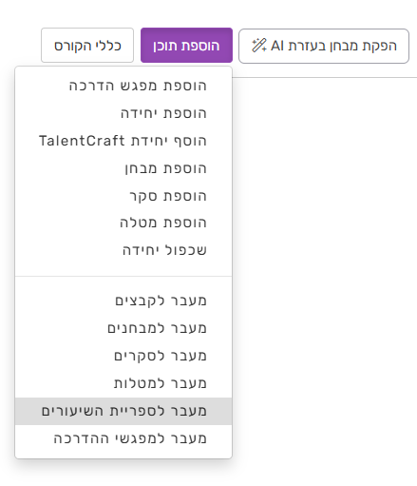Select הוספת סקר menu entry
The width and height of the screenshot is (417, 486).
click(123, 196)
